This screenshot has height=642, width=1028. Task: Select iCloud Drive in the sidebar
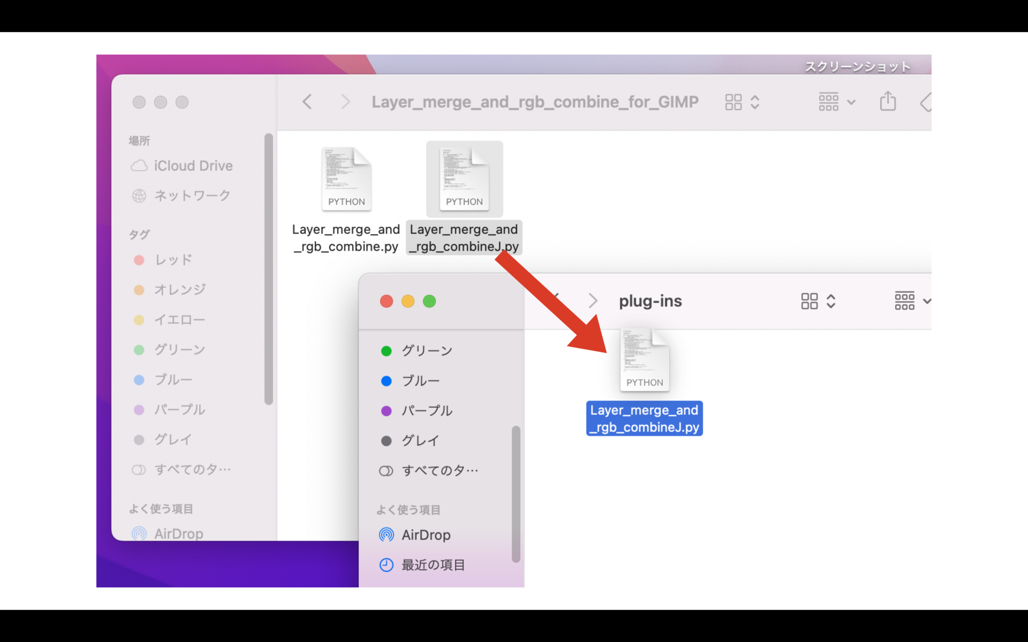tap(193, 166)
